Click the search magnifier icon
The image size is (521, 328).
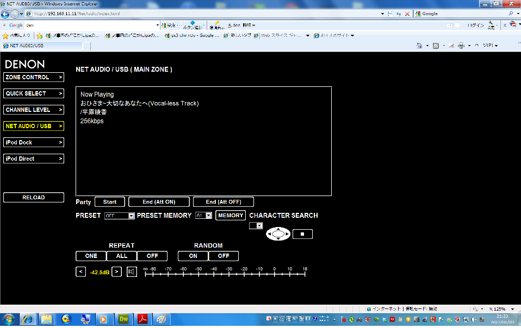[511, 14]
